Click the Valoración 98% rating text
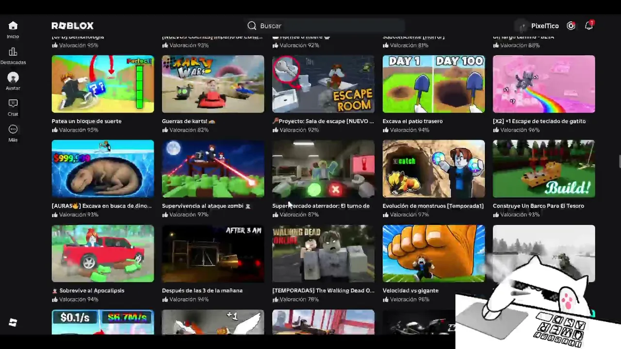Viewport: 621px width, 349px height. [x=409, y=300]
